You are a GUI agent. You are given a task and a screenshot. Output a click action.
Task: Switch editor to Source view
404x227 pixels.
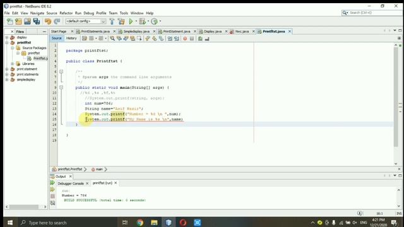pyautogui.click(x=56, y=38)
